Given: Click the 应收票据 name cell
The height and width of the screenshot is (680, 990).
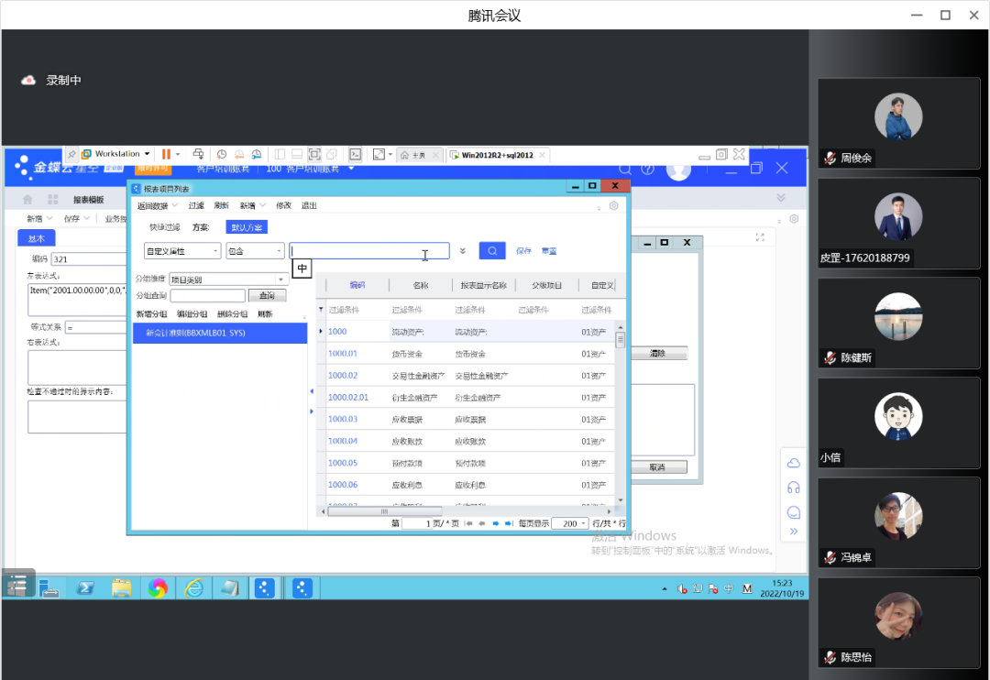Looking at the screenshot, I should (407, 420).
